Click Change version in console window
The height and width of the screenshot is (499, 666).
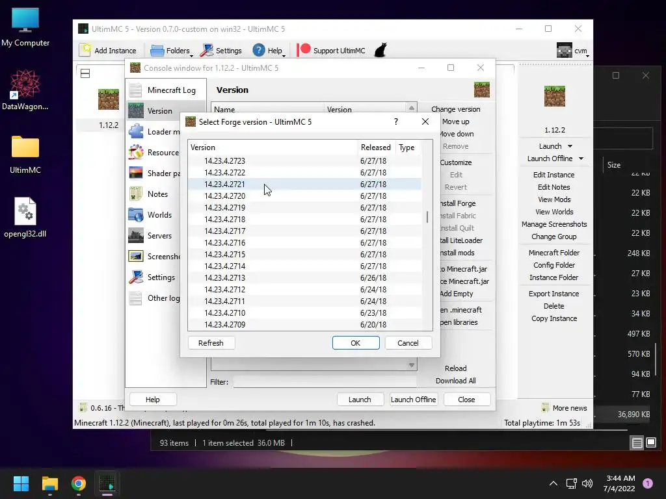(x=455, y=109)
